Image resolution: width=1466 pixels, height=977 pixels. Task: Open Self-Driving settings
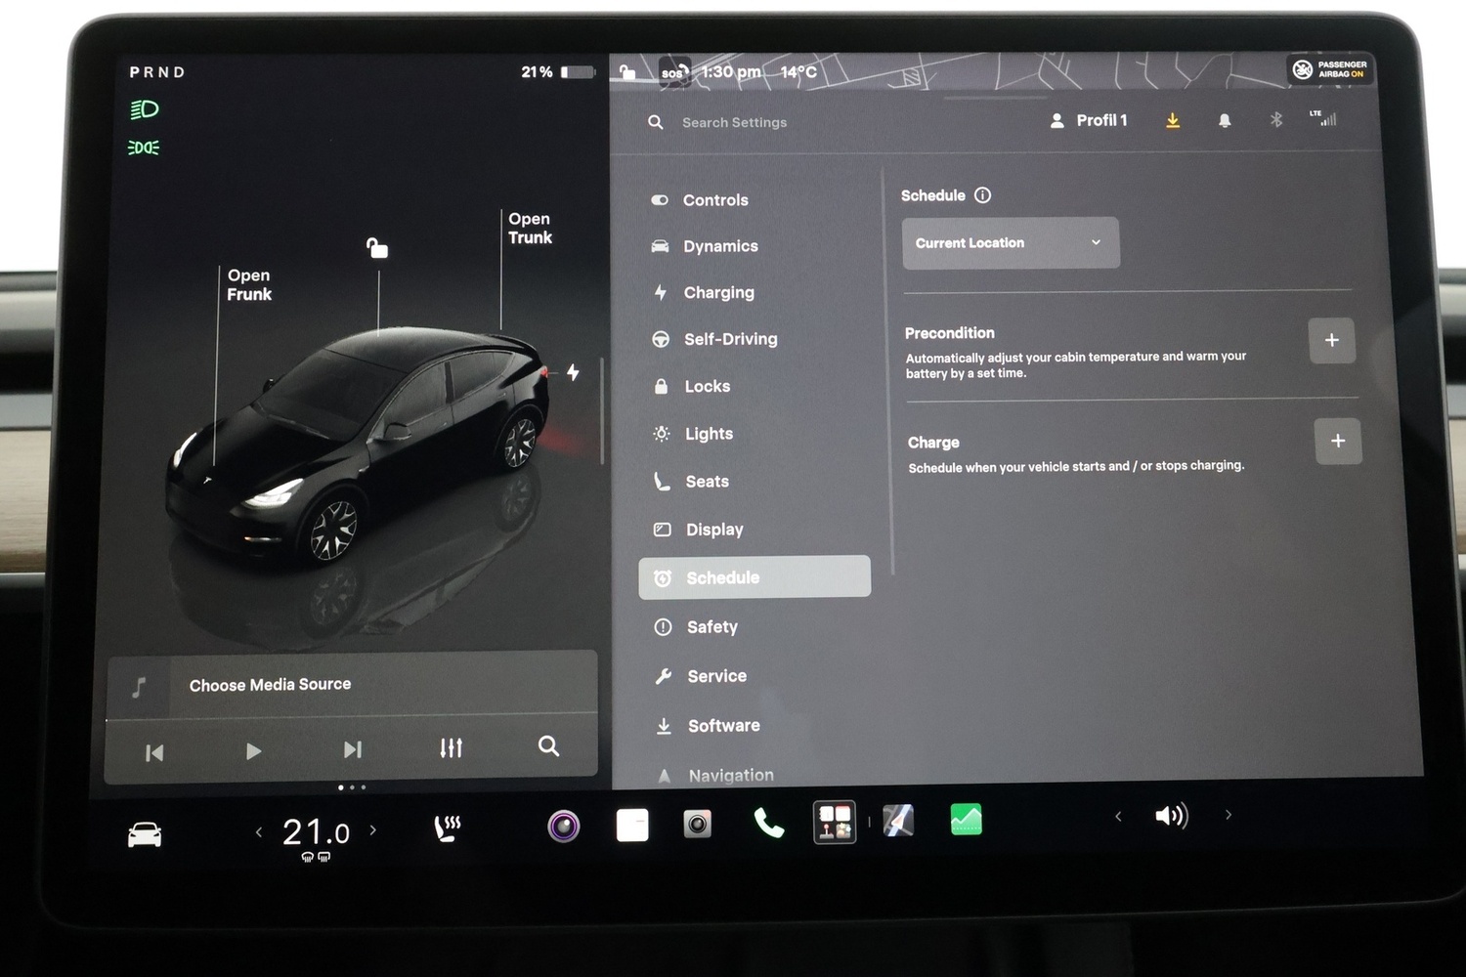(714, 339)
